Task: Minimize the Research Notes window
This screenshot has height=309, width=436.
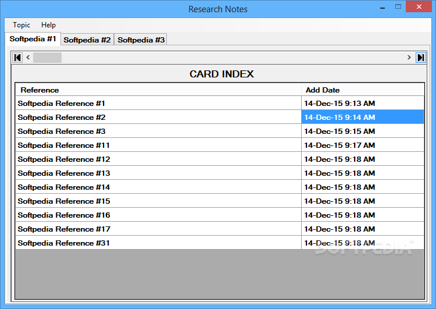Action: tap(383, 7)
